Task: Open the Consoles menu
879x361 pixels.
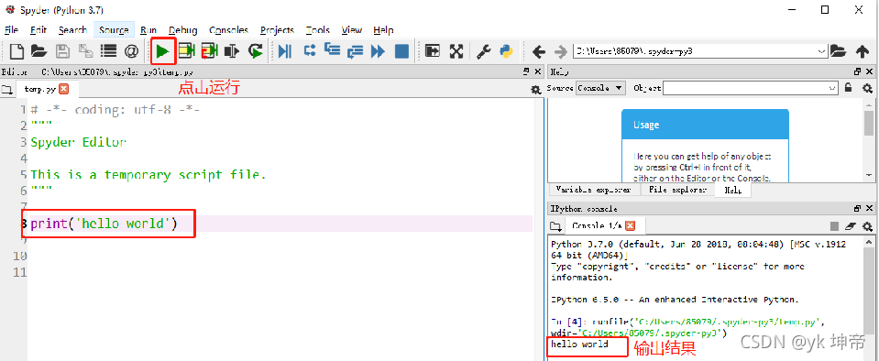Action: point(229,30)
